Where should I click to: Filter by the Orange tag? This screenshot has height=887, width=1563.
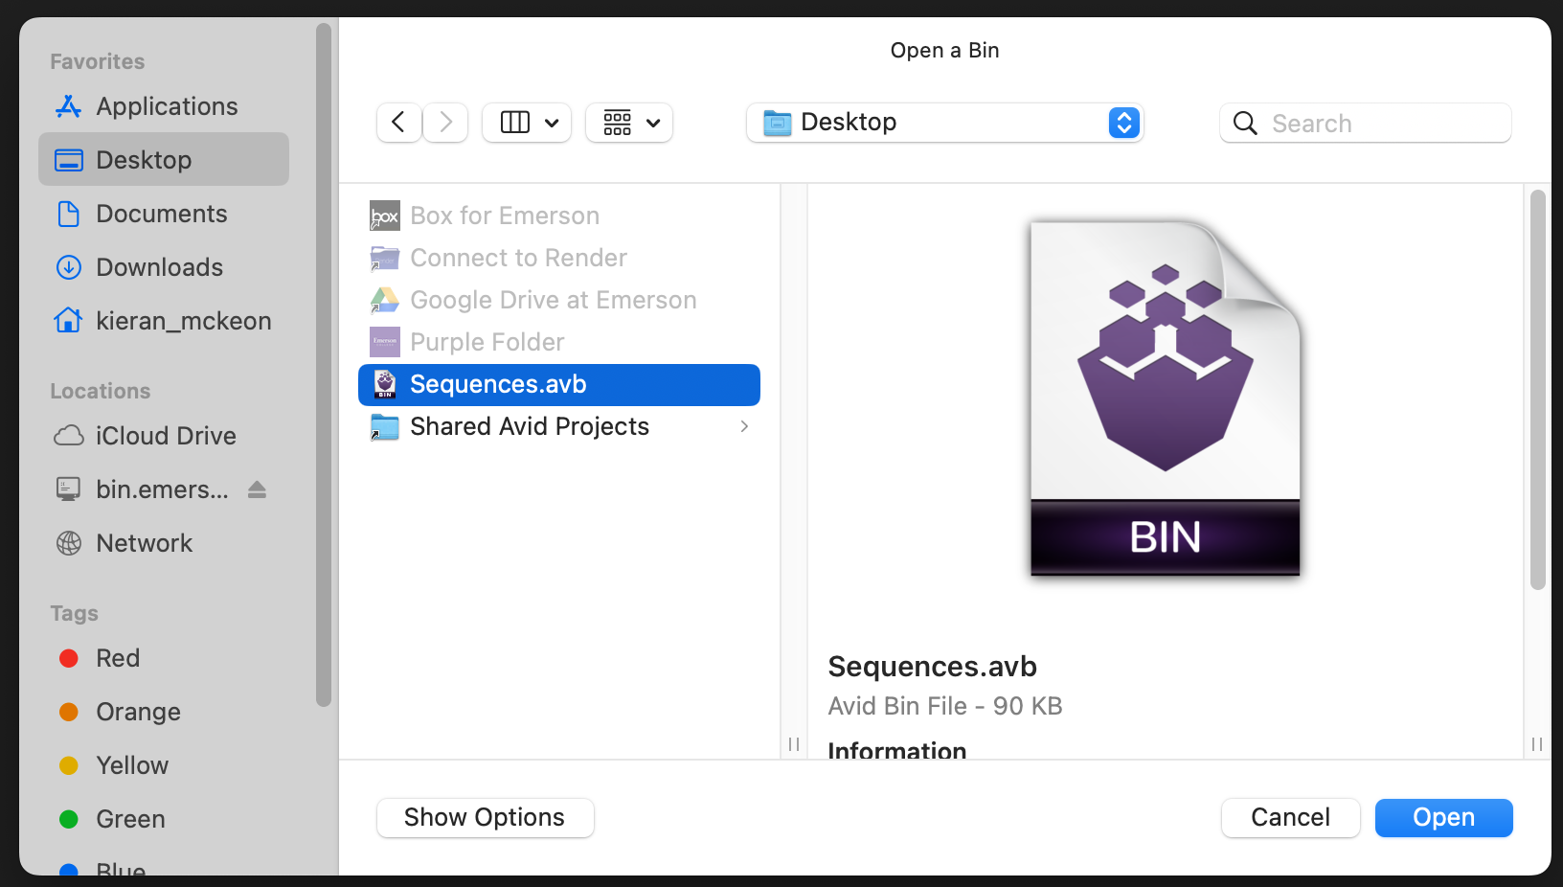164,712
